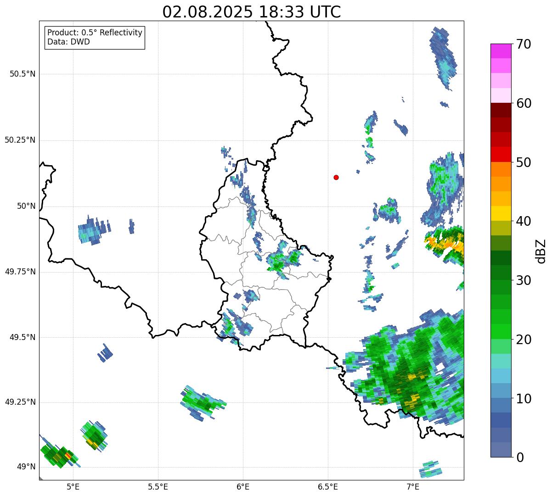Viewport: 552px width, 496px height.
Task: Click the dBZ colorbar axis label
Action: [541, 251]
